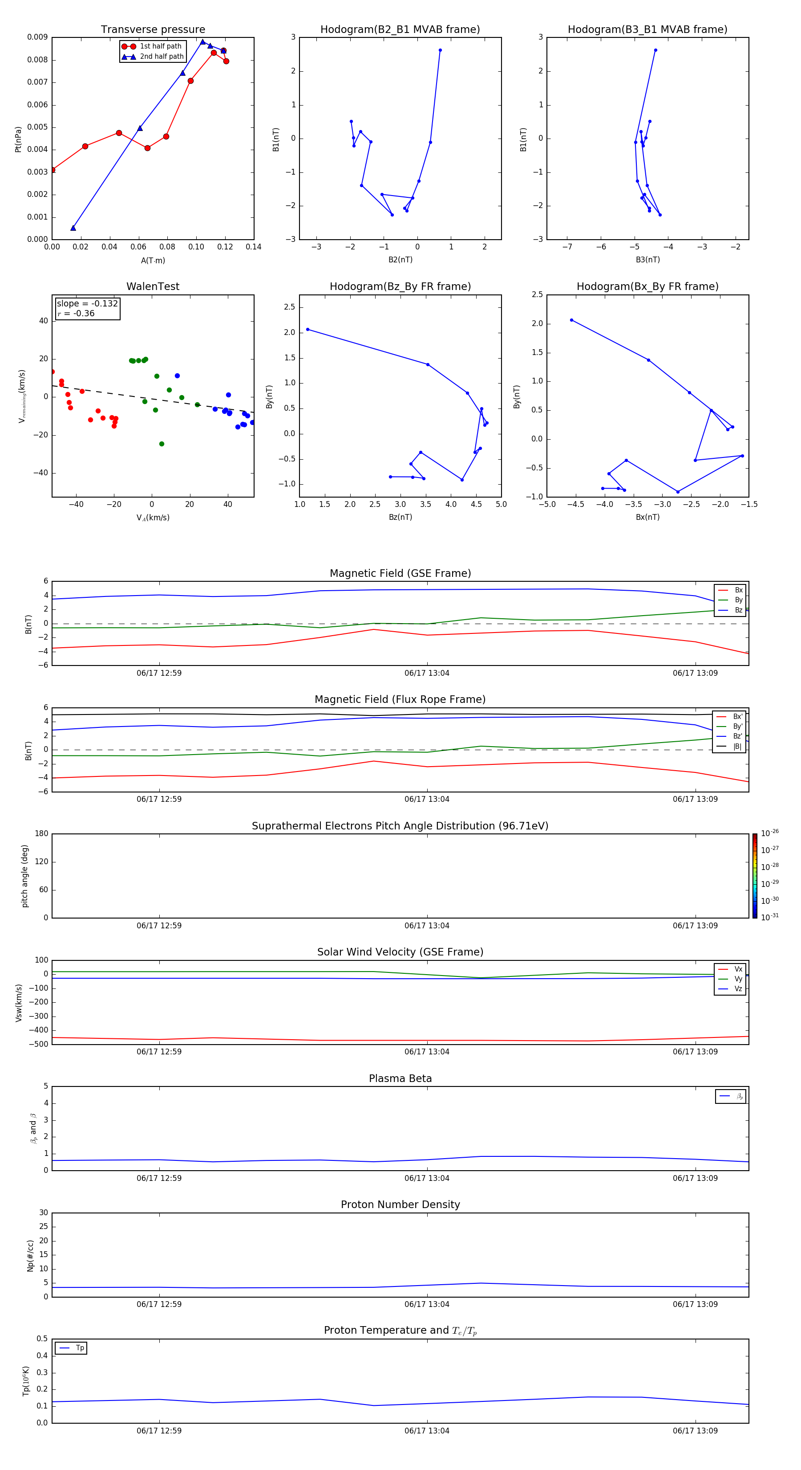Screen dimensions: 801x1470
Task: Click the 'Plasma Beta' plot title
Action: click(400, 1078)
